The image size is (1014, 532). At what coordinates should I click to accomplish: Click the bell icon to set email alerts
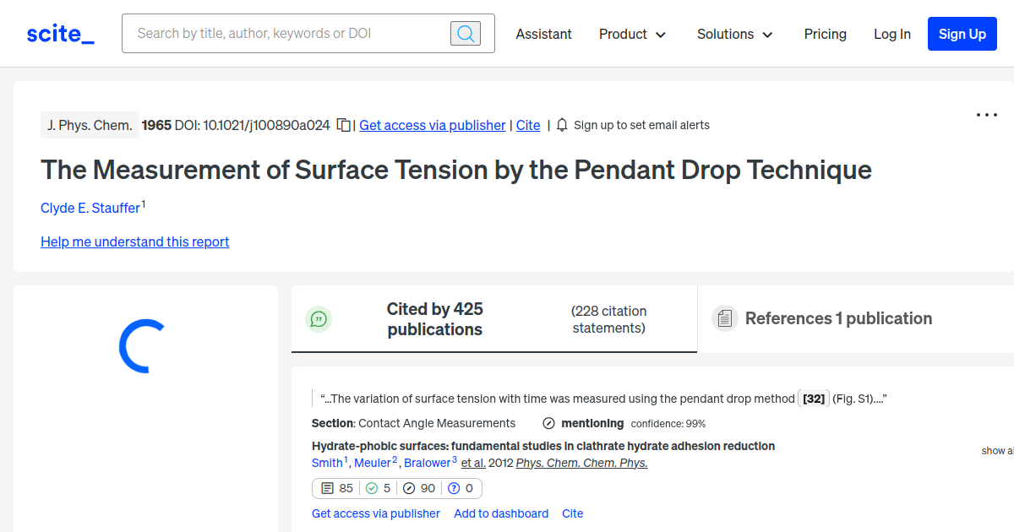(x=561, y=125)
